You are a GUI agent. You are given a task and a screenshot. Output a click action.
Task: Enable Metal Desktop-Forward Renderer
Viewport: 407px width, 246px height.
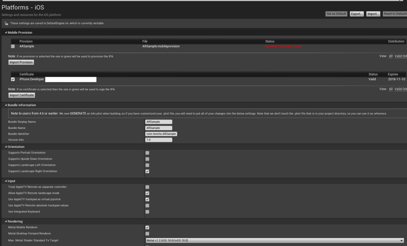147,234
